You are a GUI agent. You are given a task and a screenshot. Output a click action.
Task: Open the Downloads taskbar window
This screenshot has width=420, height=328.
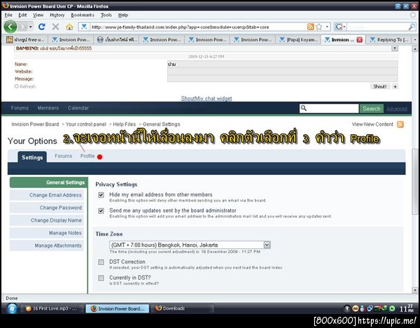[182, 308]
